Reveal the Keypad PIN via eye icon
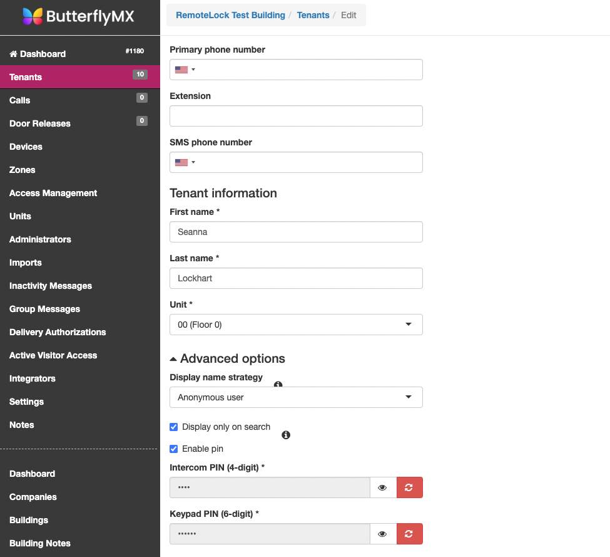Image resolution: width=610 pixels, height=557 pixels. tap(382, 534)
